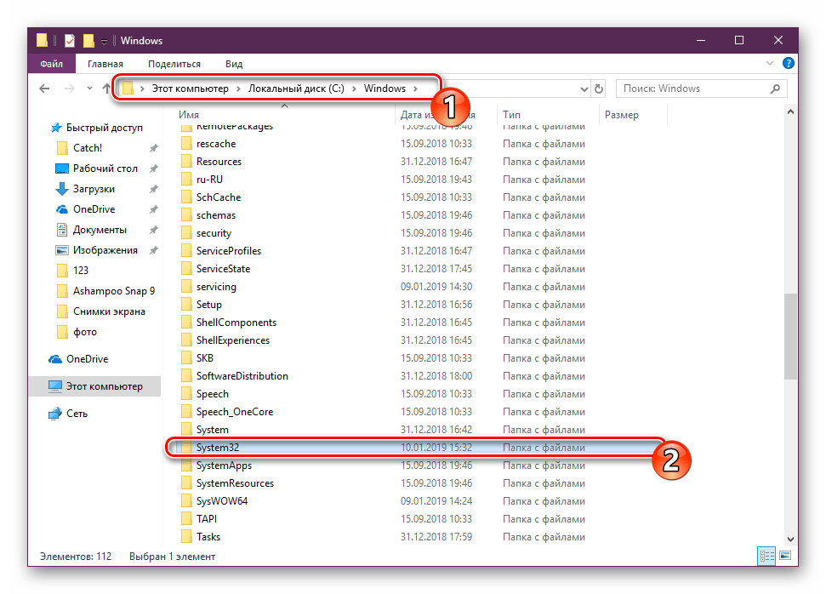Open Ashampoo Snap 9 folder in sidebar
Screen dimensions: 826x594
[x=114, y=291]
